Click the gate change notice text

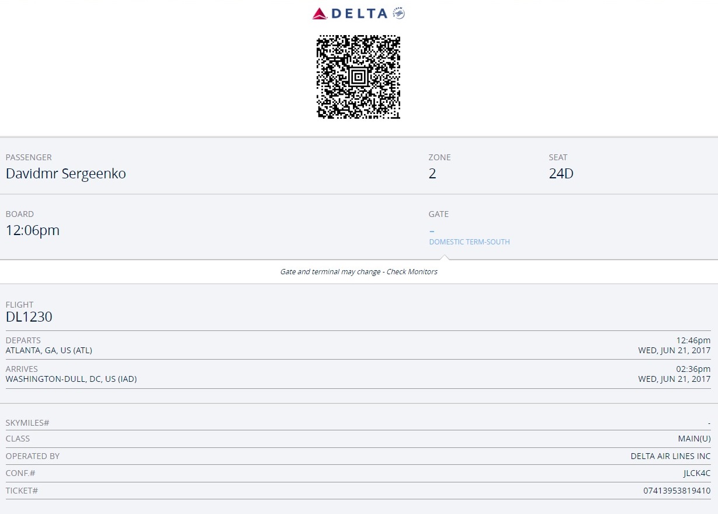click(359, 272)
